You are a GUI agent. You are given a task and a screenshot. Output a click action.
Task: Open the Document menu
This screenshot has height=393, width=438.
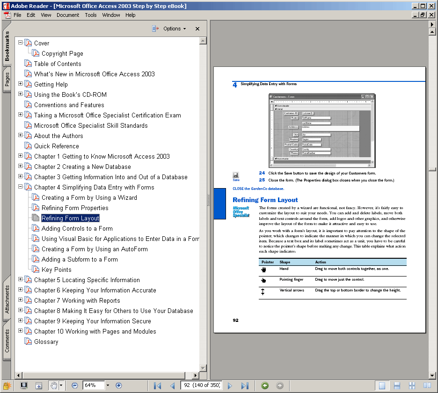coord(68,15)
